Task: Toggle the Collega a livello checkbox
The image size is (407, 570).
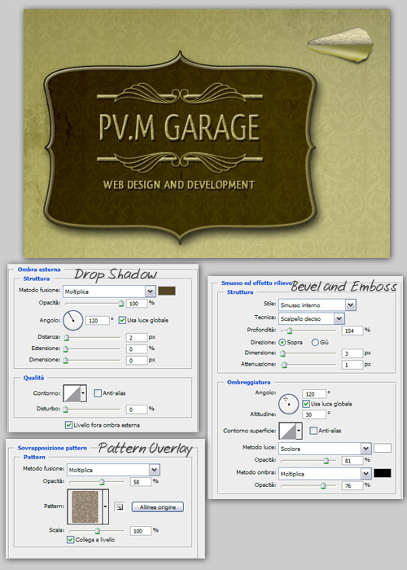Action: (x=71, y=540)
